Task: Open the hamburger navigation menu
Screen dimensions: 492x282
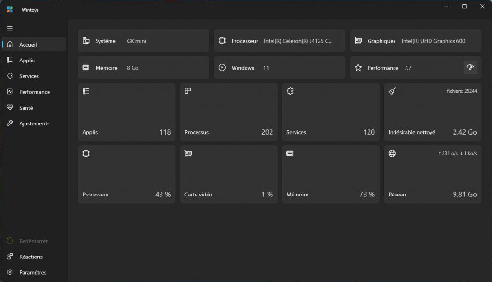Action: (x=10, y=28)
